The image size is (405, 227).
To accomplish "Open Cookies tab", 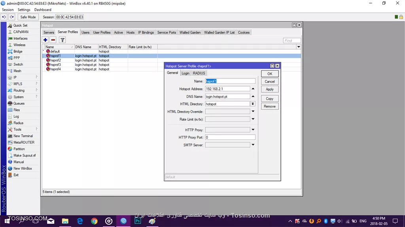I will 244,32.
